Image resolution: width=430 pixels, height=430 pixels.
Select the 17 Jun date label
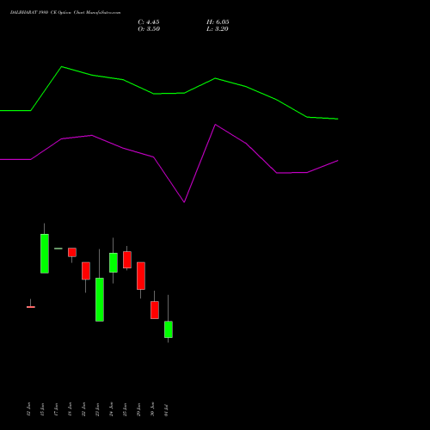tap(56, 409)
